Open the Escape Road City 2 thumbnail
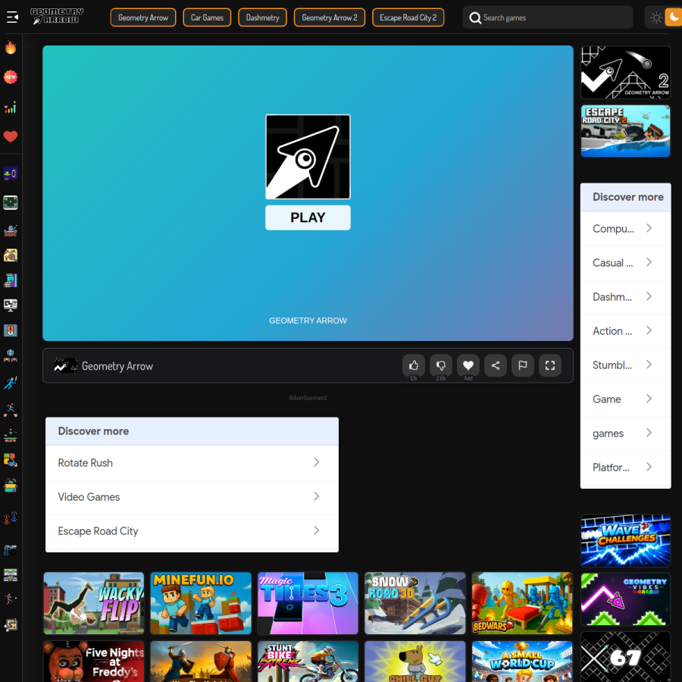 coord(625,130)
